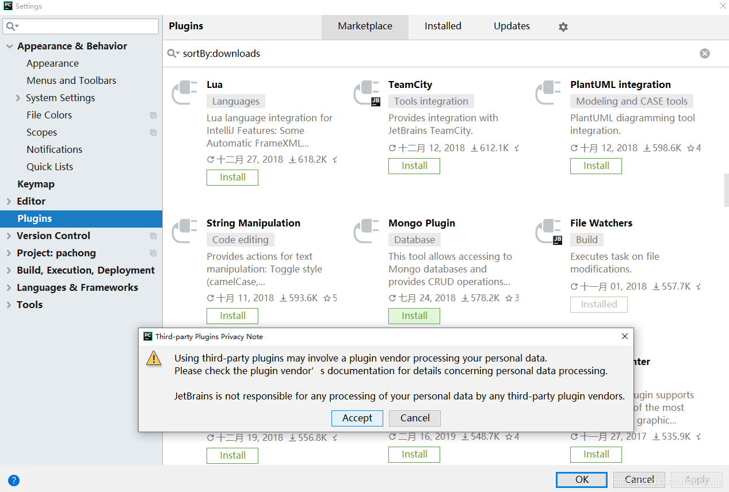Image resolution: width=729 pixels, height=492 pixels.
Task: Expand the System Settings tree node
Action: (18, 98)
